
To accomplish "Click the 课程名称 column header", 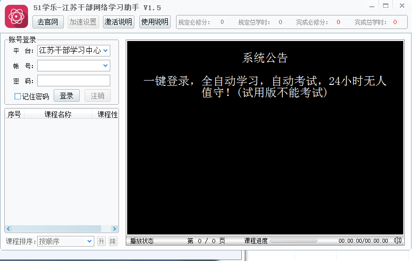I will point(58,114).
